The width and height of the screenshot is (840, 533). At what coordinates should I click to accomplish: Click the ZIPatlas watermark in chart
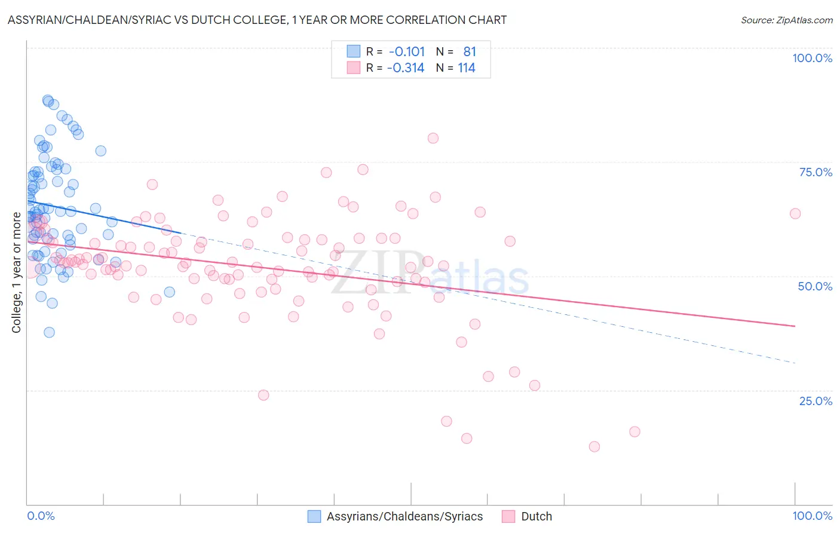click(430, 274)
